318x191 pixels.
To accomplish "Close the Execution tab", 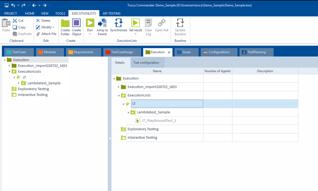I will (169, 52).
